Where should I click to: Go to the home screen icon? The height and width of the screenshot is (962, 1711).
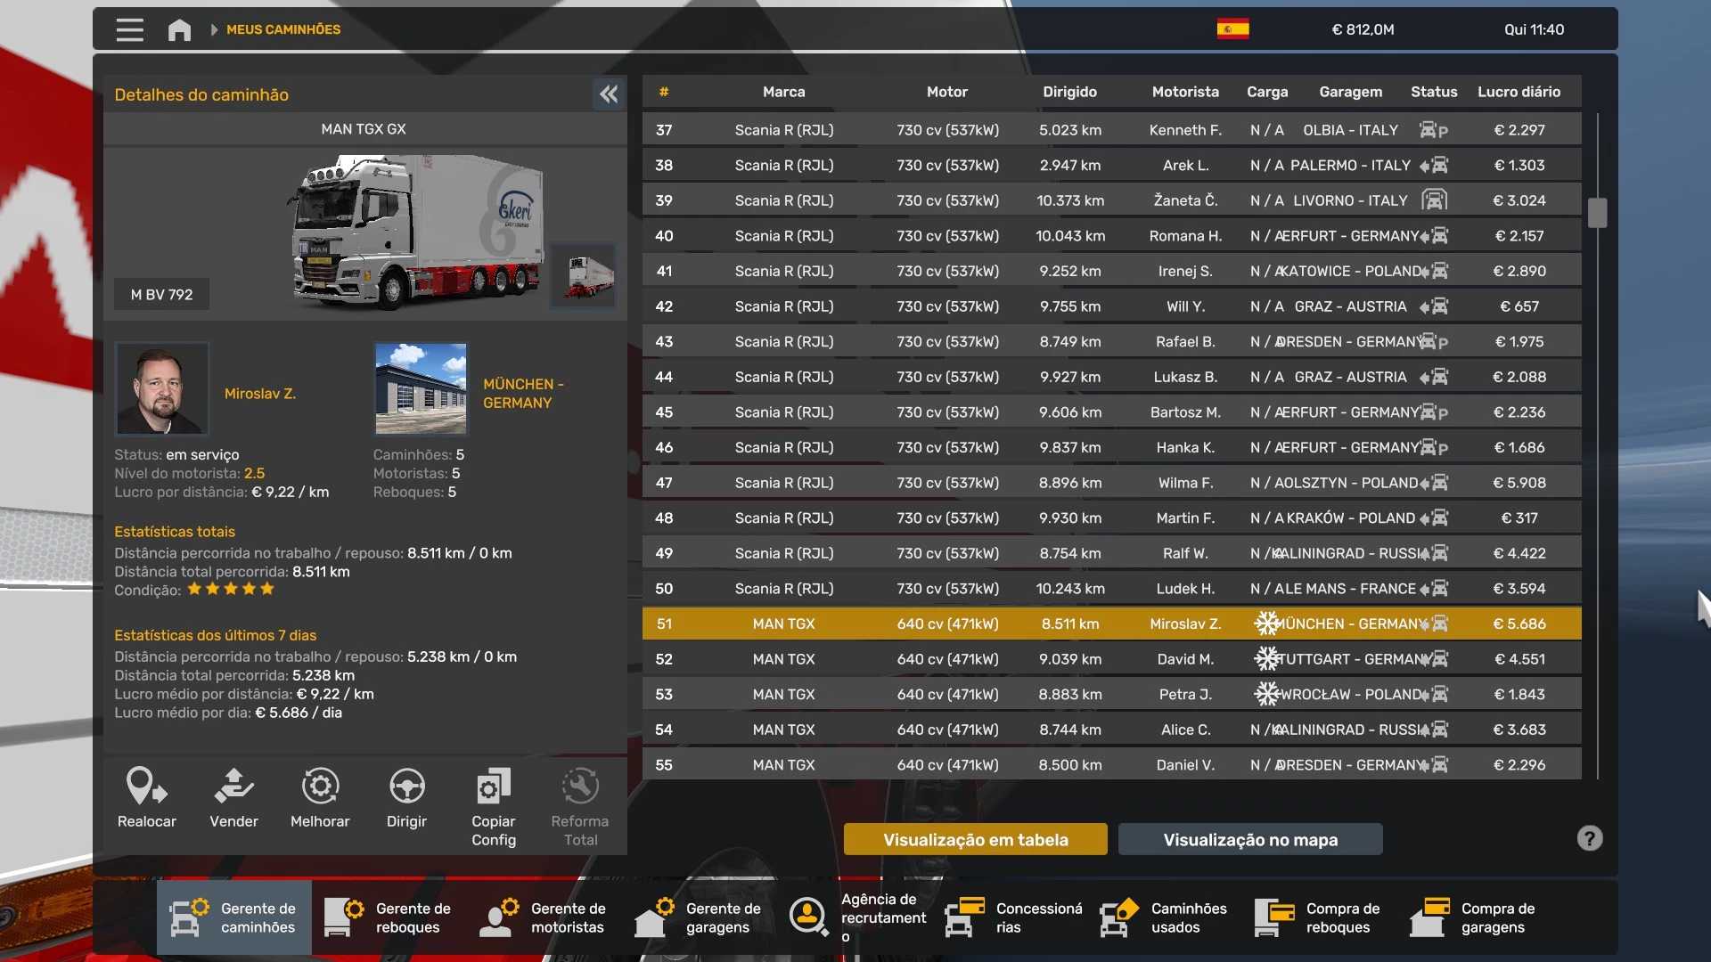pos(179,29)
